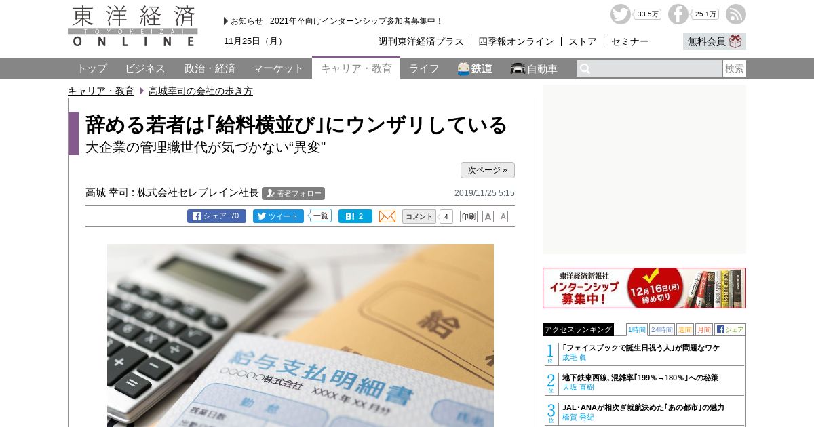Click the gift icon beside 無料会員
The image size is (814, 427).
click(x=736, y=41)
